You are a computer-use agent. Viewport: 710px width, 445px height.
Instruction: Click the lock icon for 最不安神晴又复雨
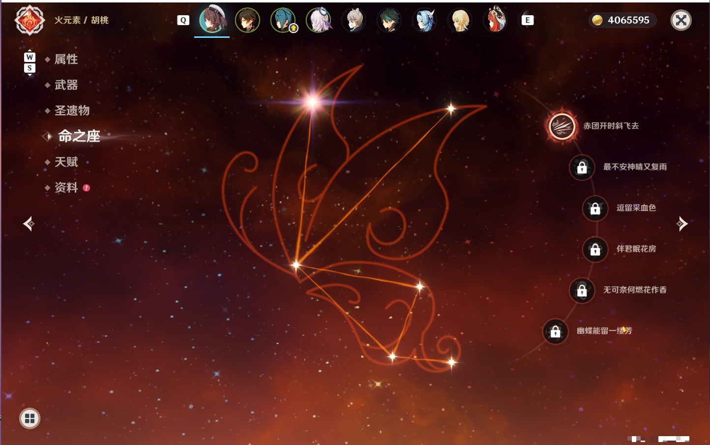[582, 167]
